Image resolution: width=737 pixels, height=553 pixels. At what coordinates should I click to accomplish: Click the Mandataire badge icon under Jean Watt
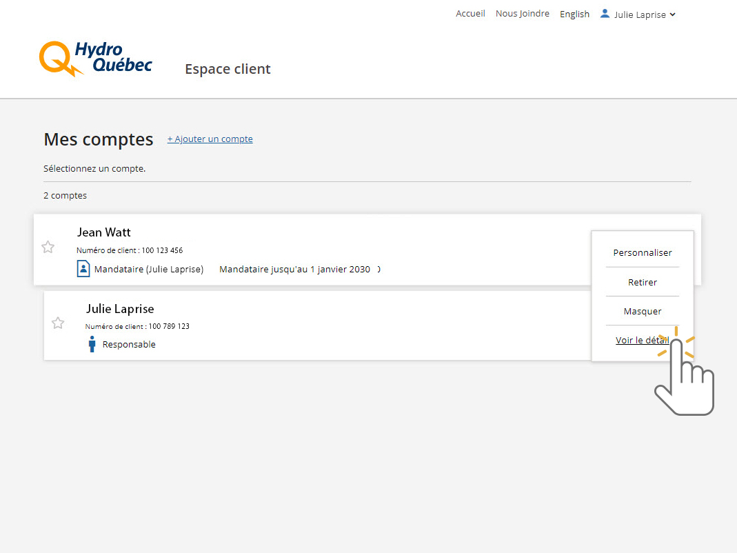83,269
